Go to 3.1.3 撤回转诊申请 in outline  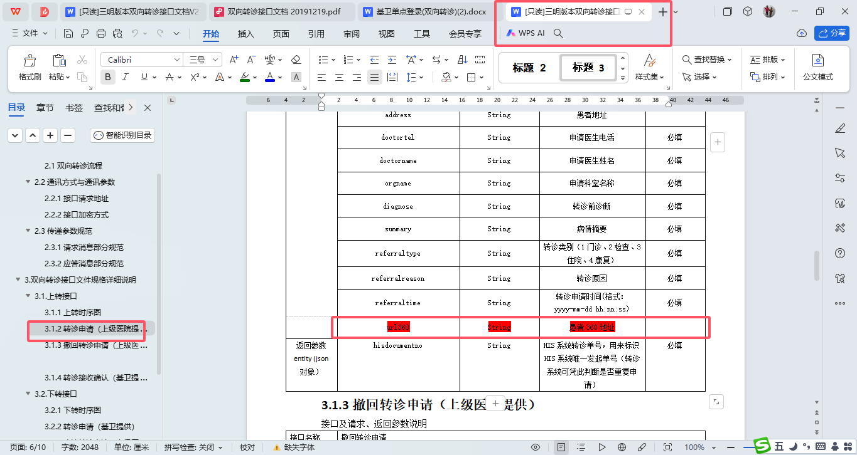tap(96, 345)
